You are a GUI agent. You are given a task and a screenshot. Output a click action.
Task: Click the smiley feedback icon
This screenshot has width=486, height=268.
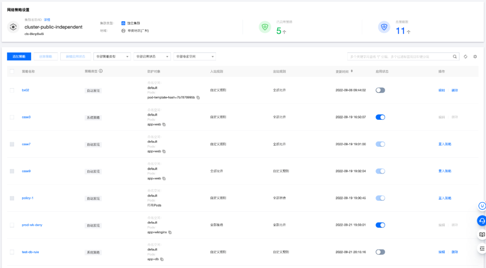click(x=482, y=206)
